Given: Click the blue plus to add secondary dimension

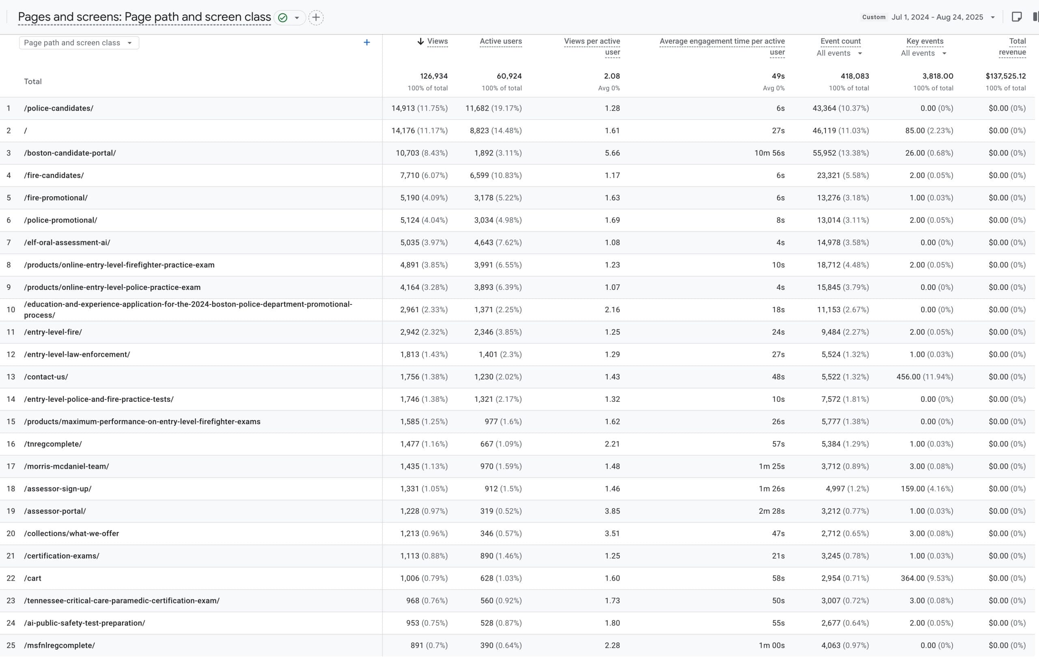Looking at the screenshot, I should click(366, 43).
